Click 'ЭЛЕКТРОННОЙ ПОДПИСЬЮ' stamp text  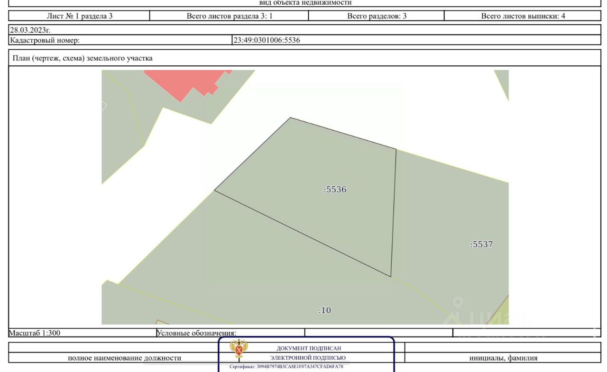[308, 358]
